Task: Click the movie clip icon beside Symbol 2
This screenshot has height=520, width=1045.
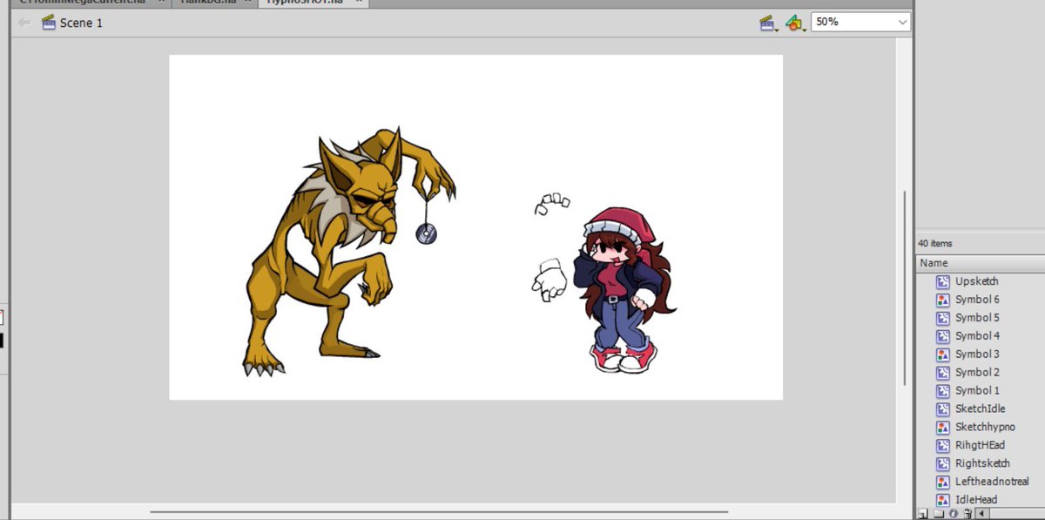Action: tap(942, 373)
